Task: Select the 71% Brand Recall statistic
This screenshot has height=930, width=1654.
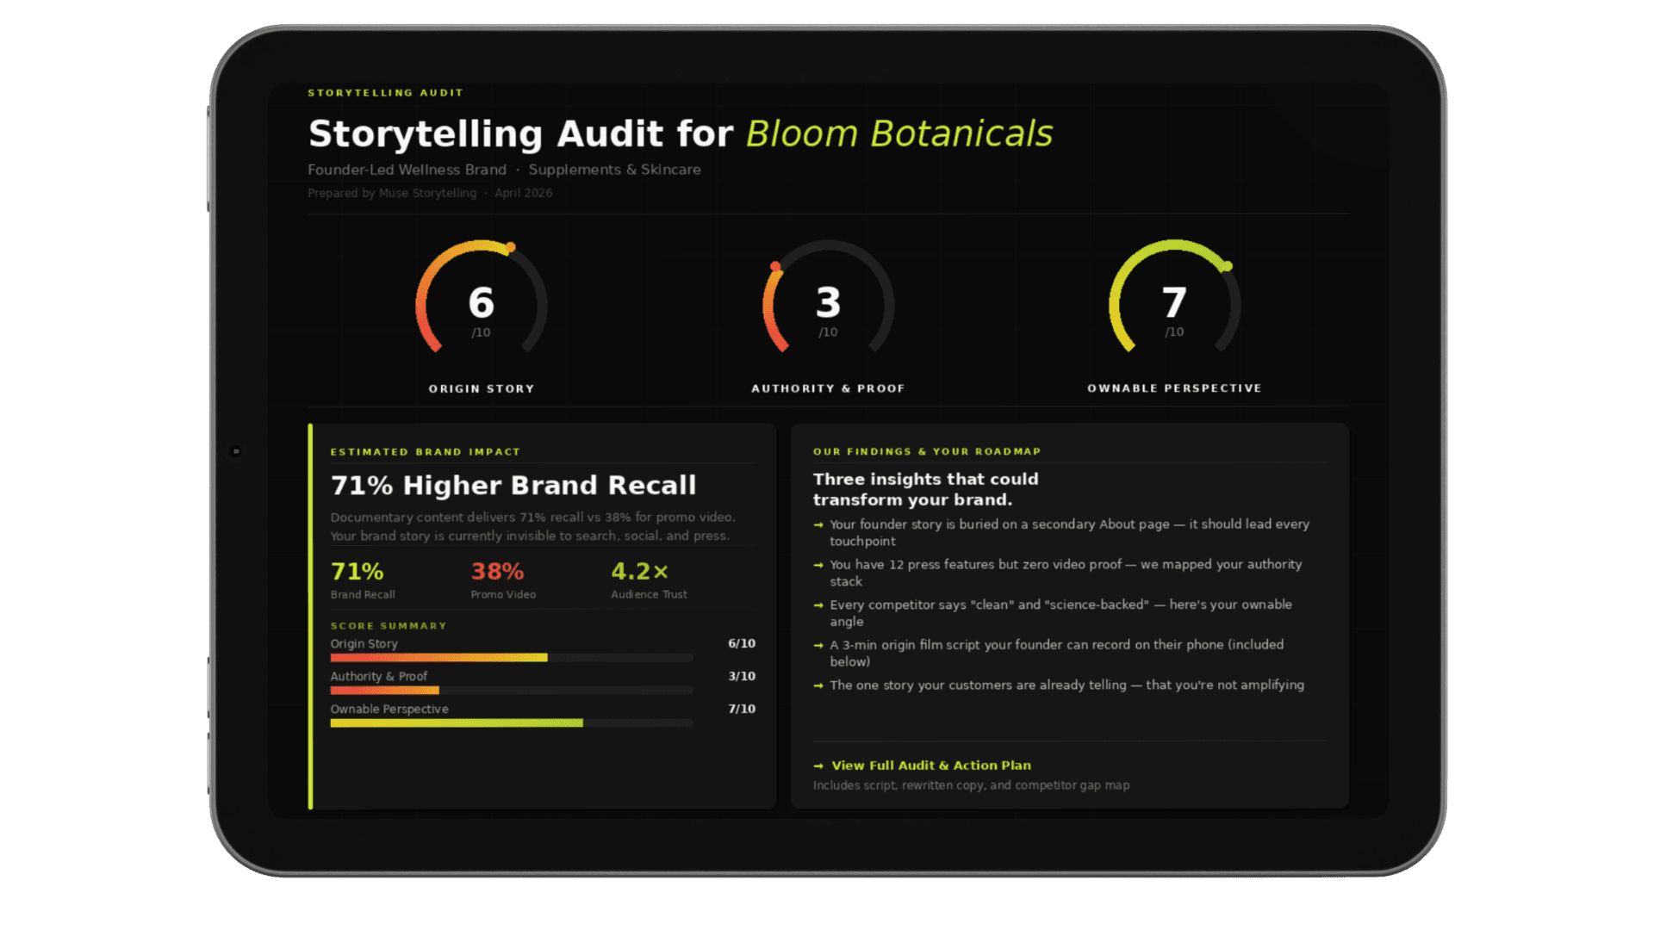Action: 358,572
